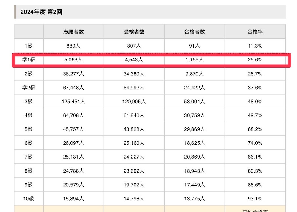The width and height of the screenshot is (297, 212).
Task: Click the 2024年度 第2回 section heading
Action: coord(41,12)
